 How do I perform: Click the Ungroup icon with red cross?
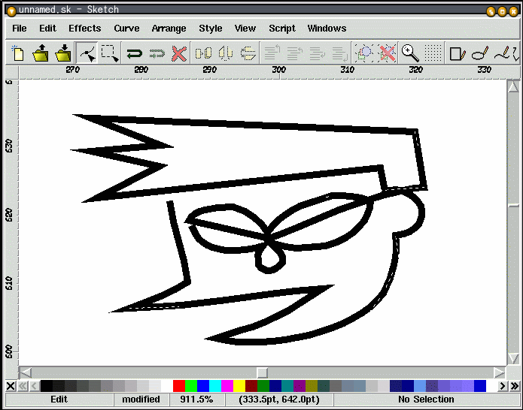[387, 53]
